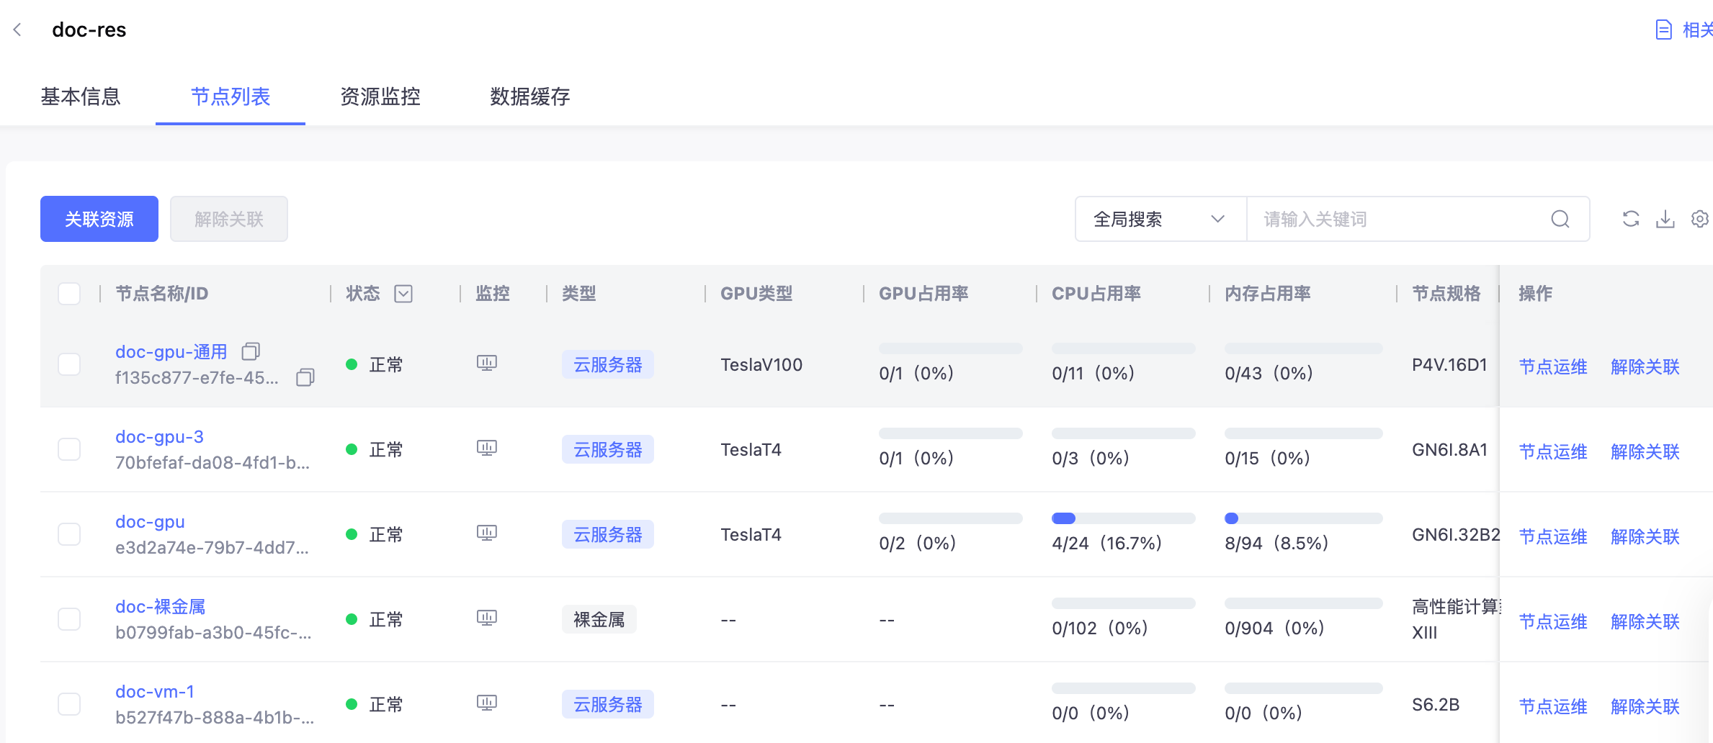Open monitoring for doc-gpu-通用
The width and height of the screenshot is (1713, 743).
coord(487,364)
